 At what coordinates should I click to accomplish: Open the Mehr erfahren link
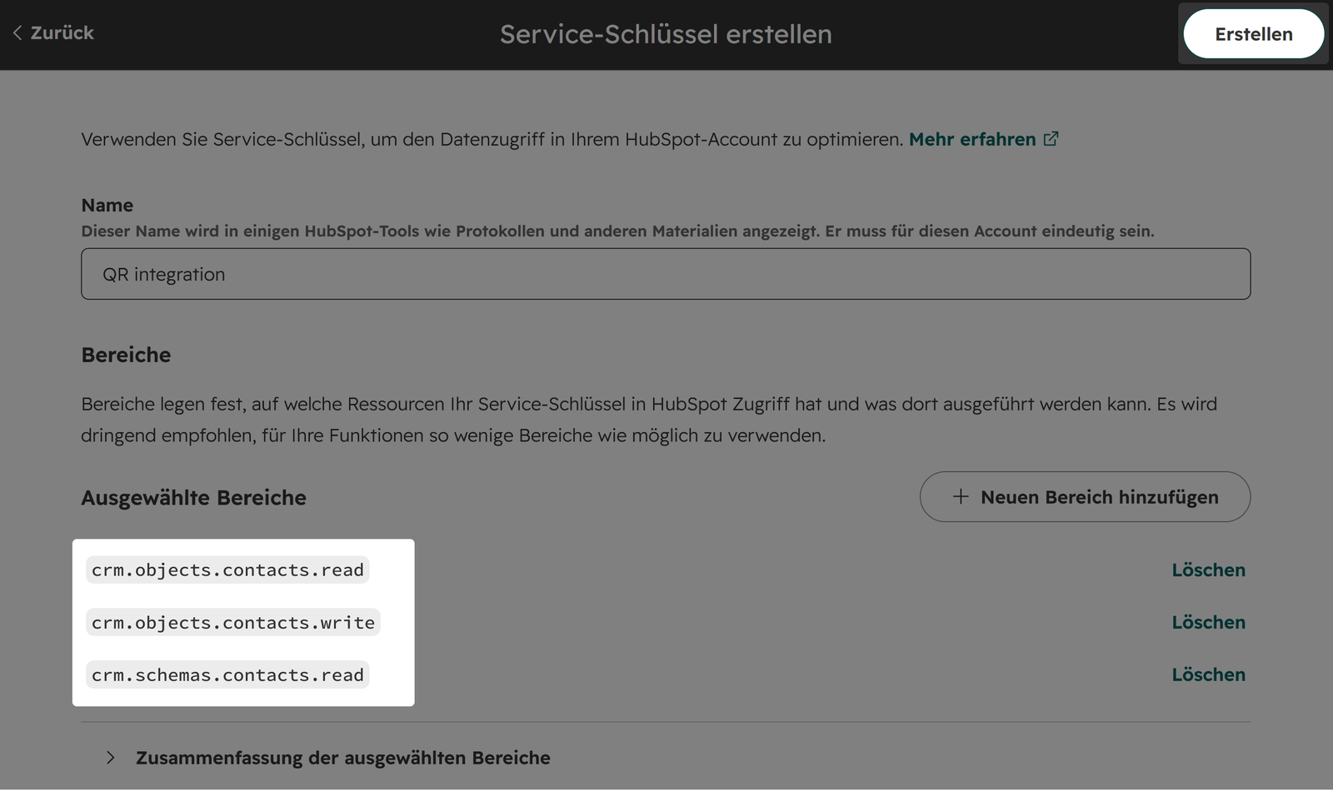(x=972, y=139)
